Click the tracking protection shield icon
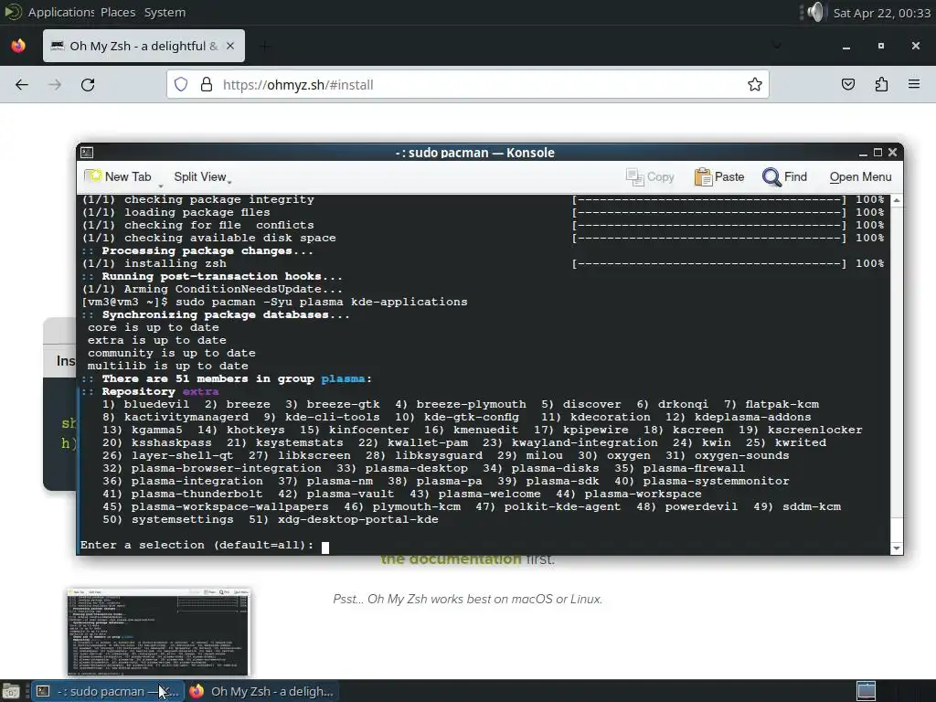 tap(181, 85)
